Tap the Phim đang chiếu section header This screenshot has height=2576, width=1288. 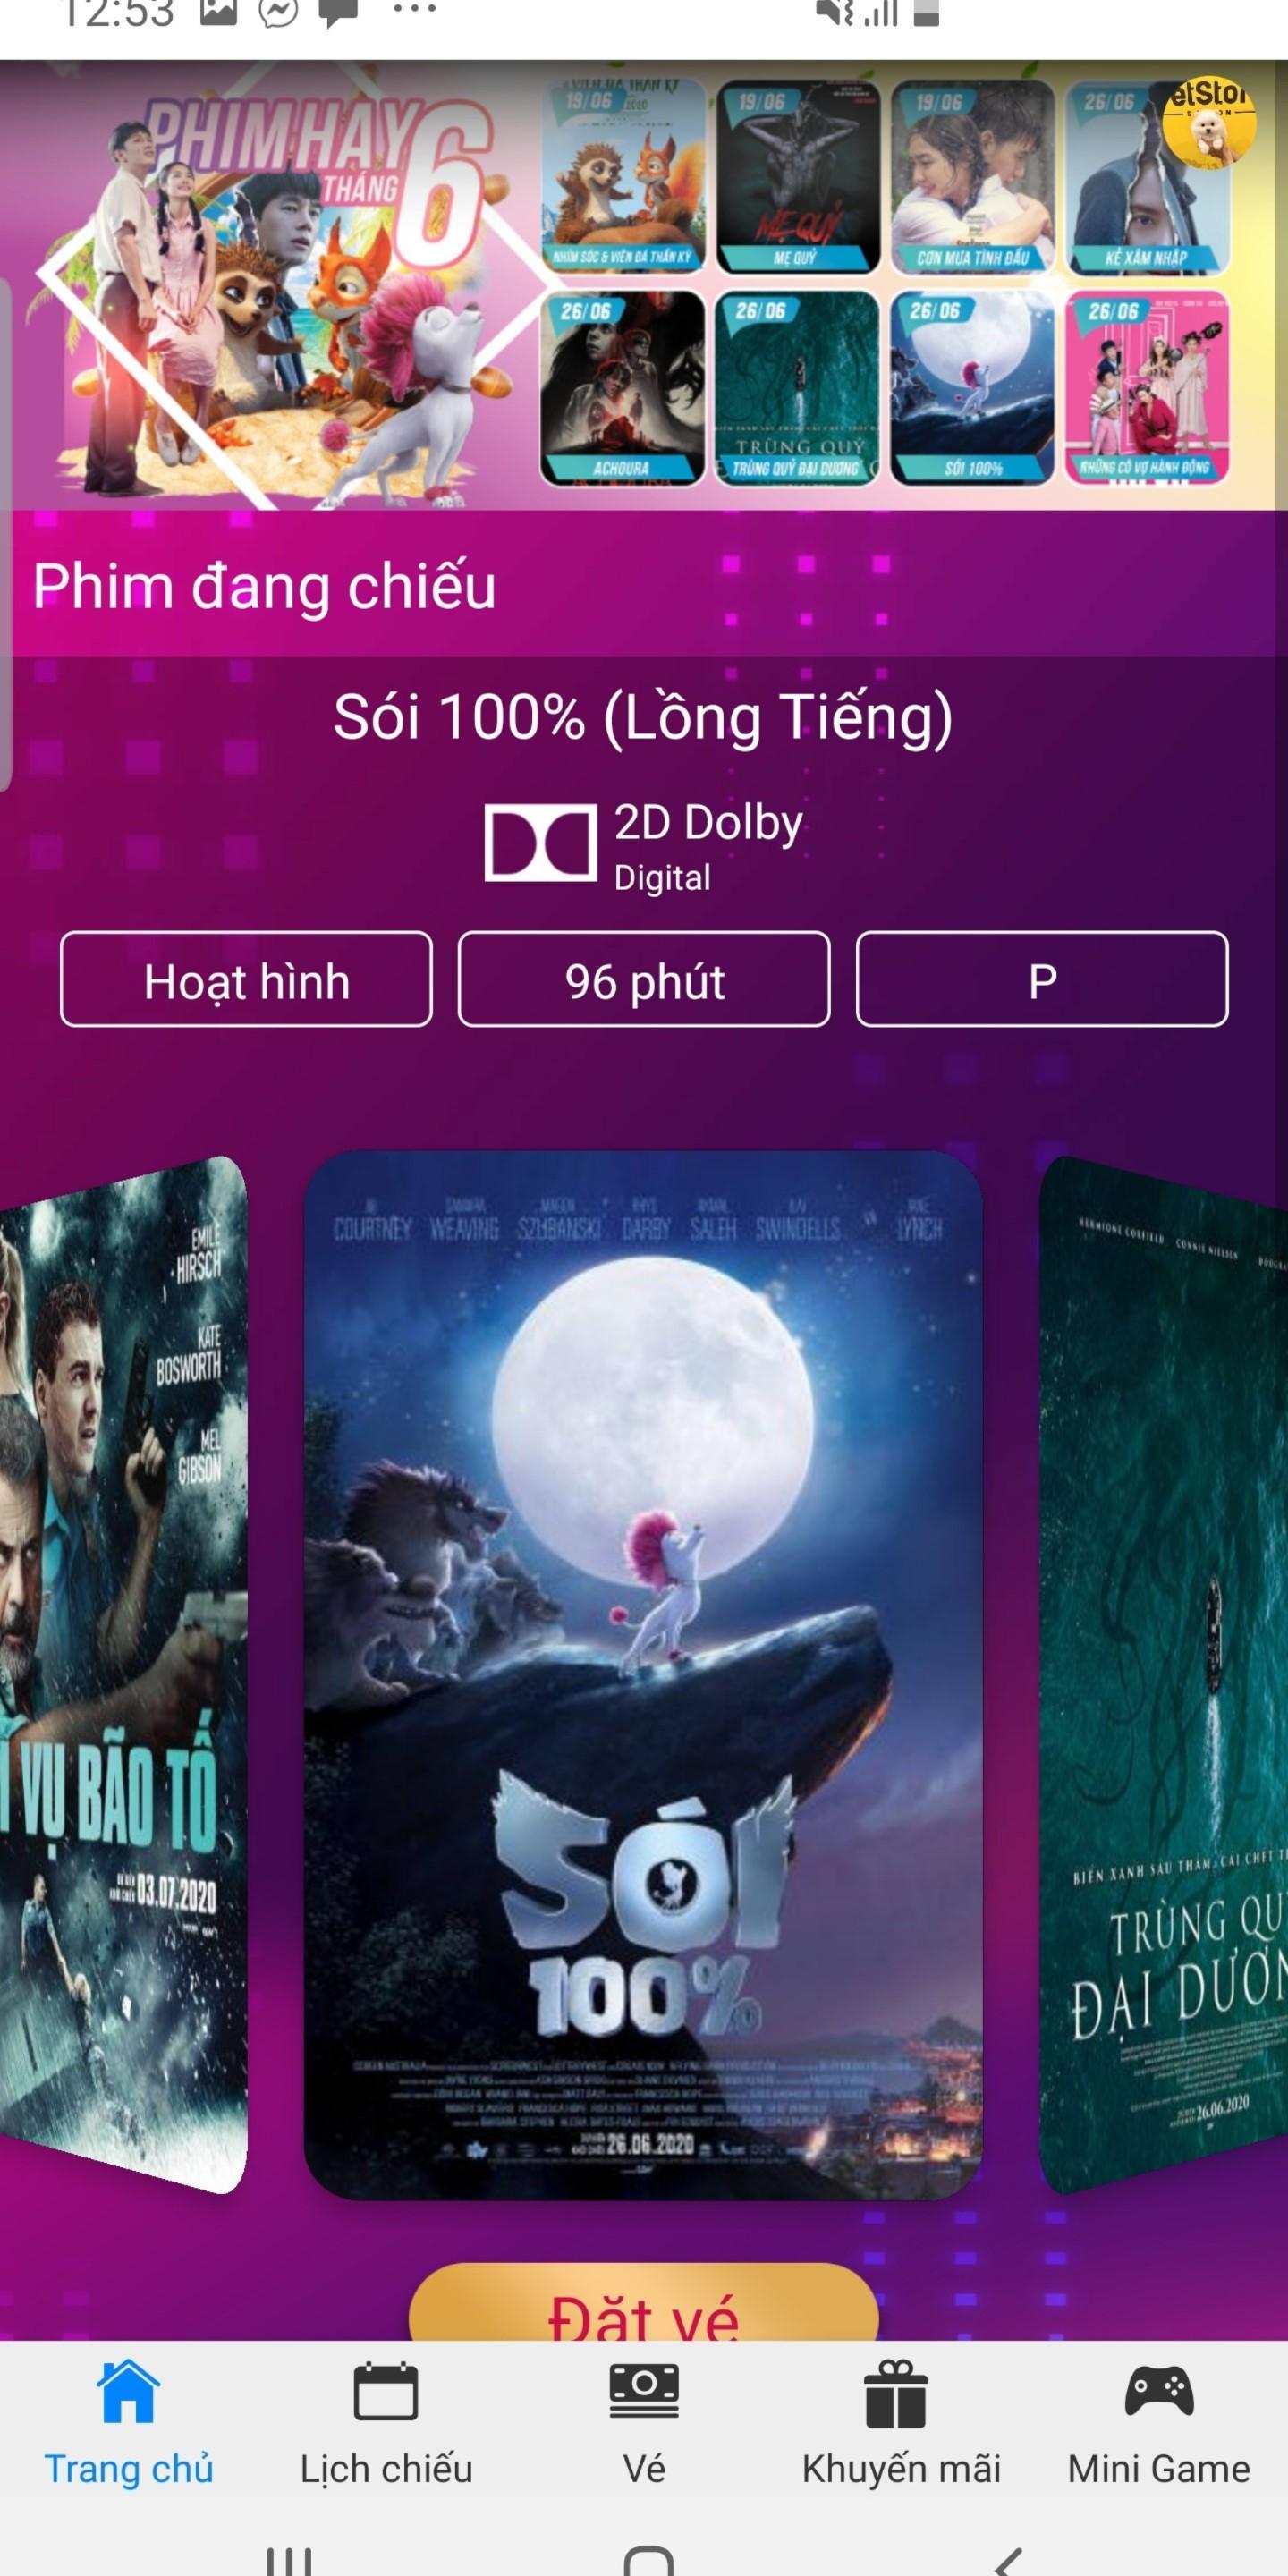(264, 586)
